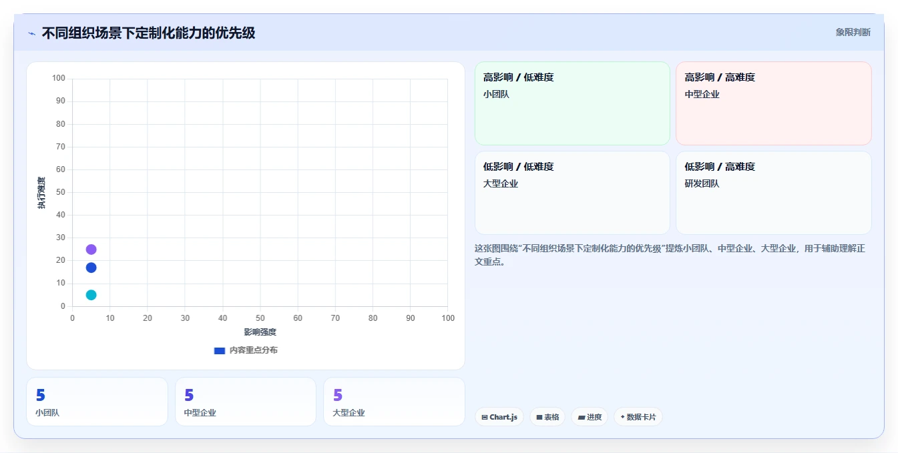
Task: Click the 执行难度 y-axis title
Action: pyautogui.click(x=41, y=193)
